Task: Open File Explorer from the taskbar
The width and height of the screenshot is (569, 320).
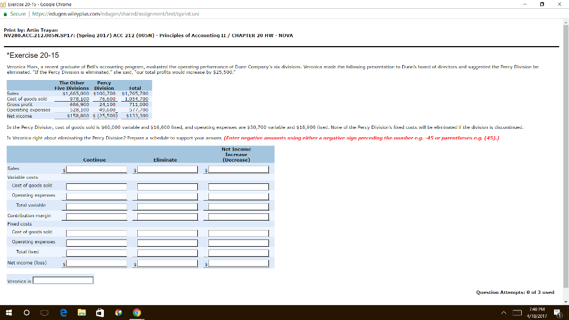Action: click(x=81, y=313)
